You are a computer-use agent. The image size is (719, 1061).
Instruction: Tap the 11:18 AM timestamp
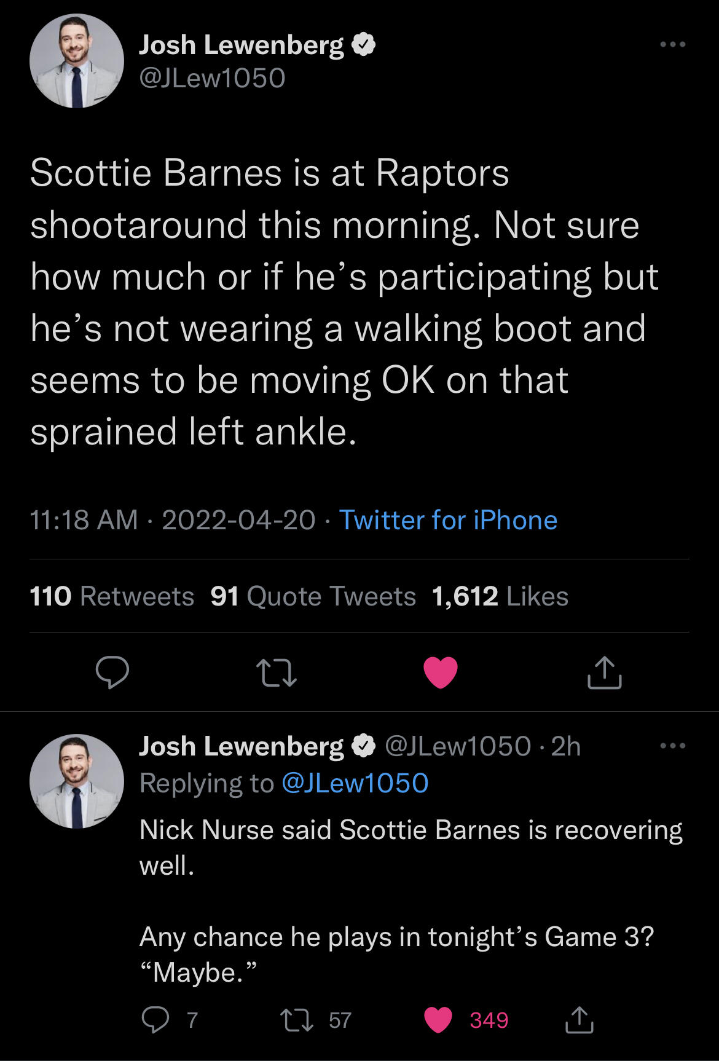click(84, 520)
